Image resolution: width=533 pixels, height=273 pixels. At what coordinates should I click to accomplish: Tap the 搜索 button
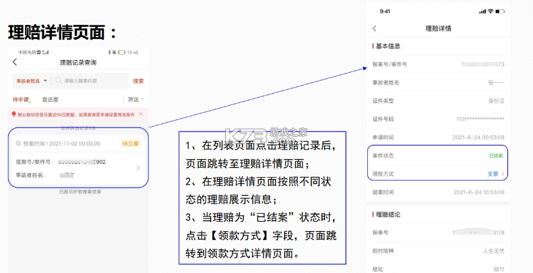[138, 81]
